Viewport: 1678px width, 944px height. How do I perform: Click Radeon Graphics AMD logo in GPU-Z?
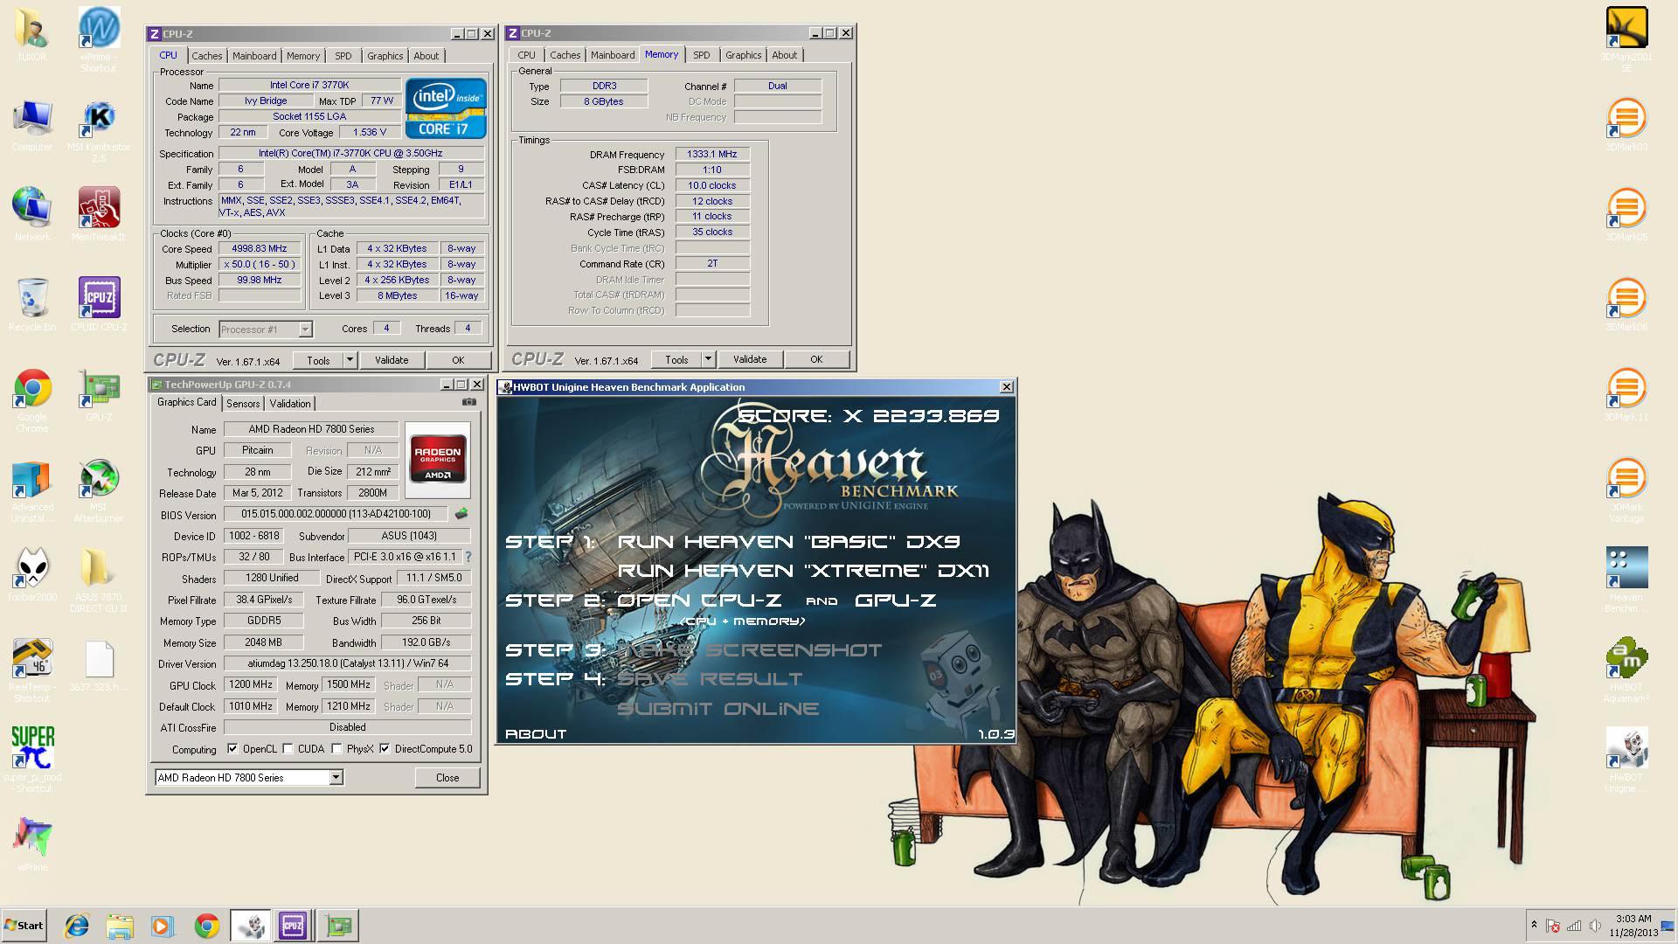pos(438,459)
